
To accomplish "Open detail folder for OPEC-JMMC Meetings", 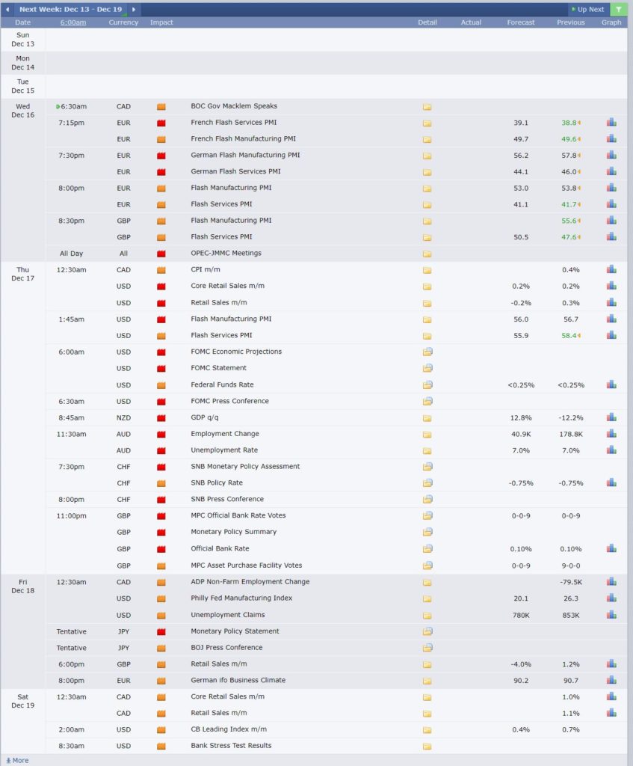I will click(x=427, y=254).
